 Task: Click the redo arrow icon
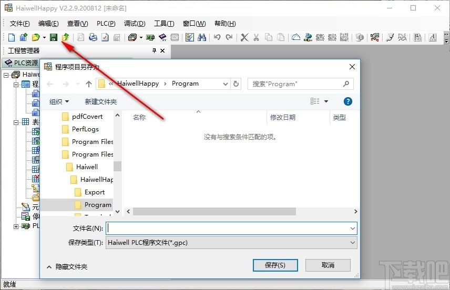[229, 37]
